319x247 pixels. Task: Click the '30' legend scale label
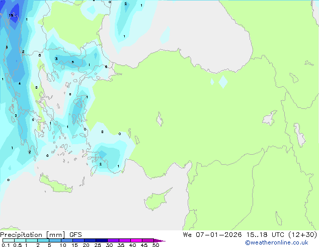pos(109,245)
